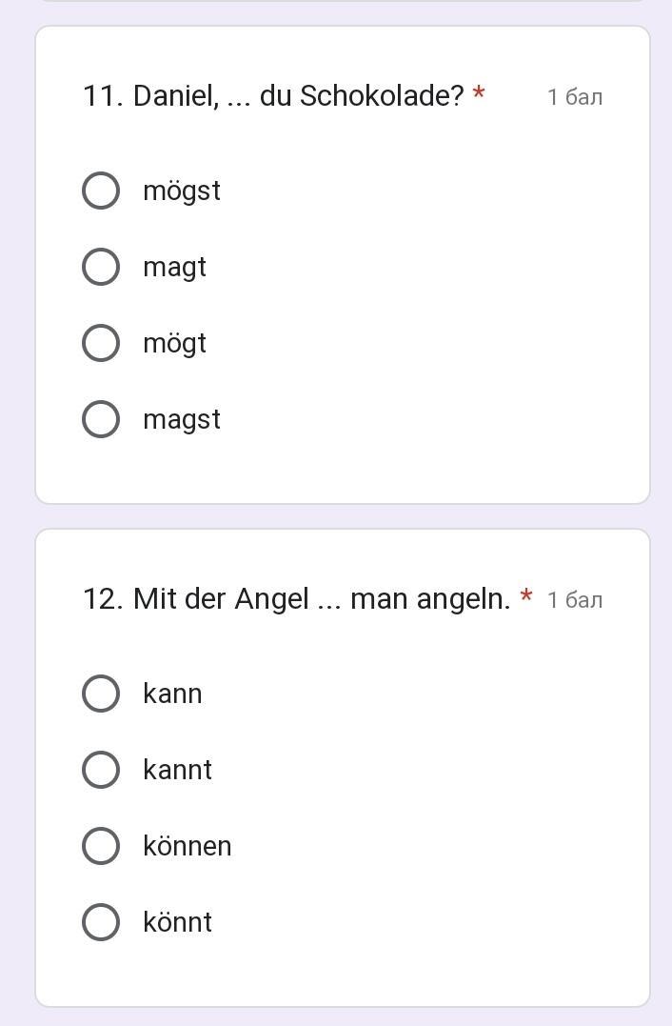Click the red required asterisk on question 11
This screenshot has height=1026, width=672.
[x=479, y=94]
